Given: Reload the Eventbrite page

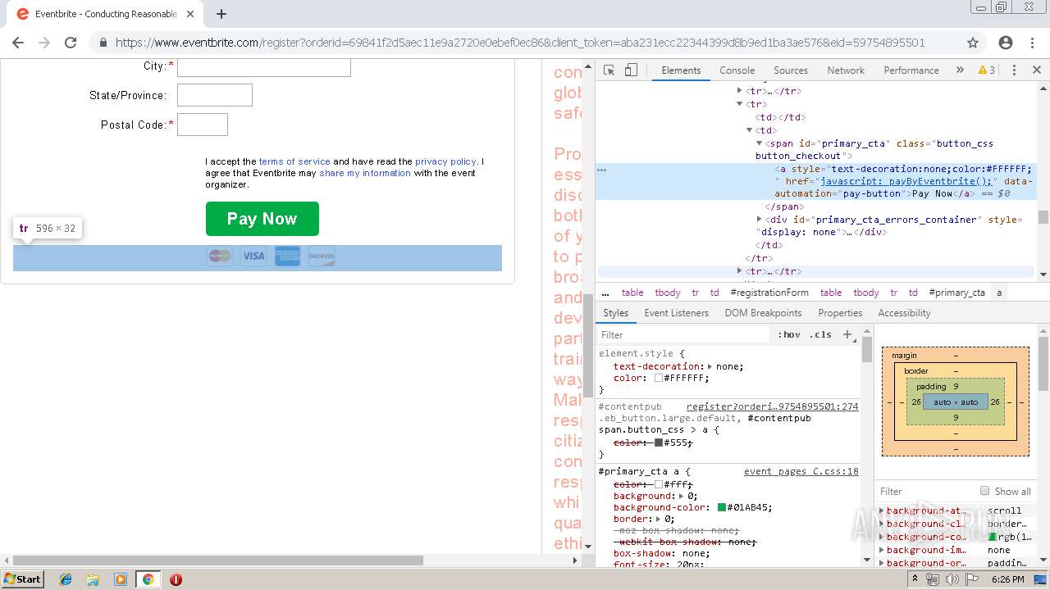Looking at the screenshot, I should tap(71, 43).
